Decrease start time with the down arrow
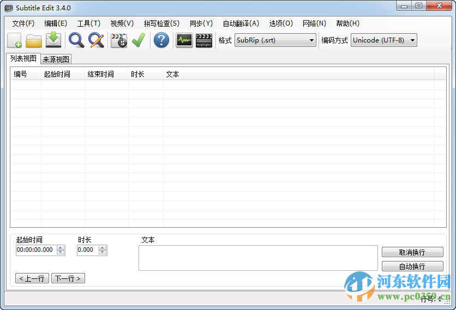The image size is (456, 310). tap(61, 252)
